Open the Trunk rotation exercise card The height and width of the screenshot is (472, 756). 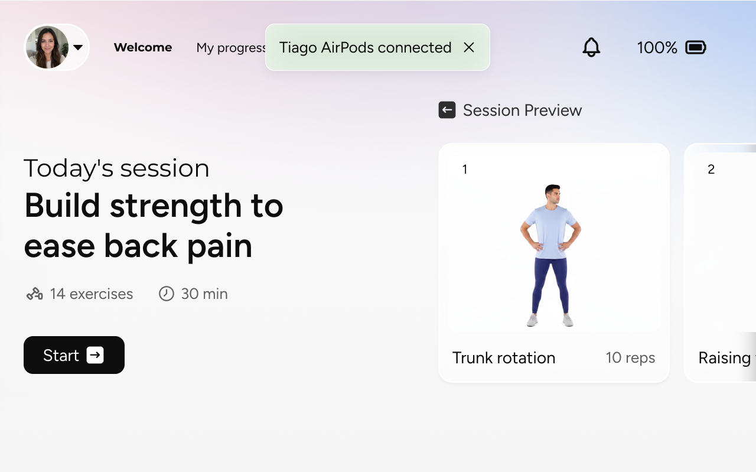pyautogui.click(x=554, y=263)
